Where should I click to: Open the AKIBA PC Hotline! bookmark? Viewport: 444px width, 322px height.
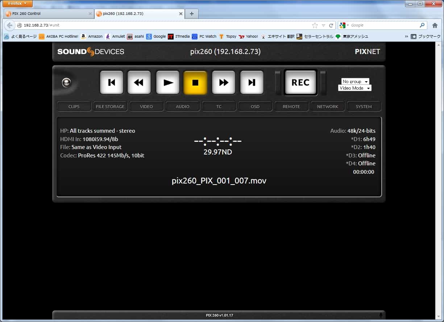click(58, 36)
